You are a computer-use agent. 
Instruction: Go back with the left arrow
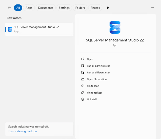click(9, 8)
